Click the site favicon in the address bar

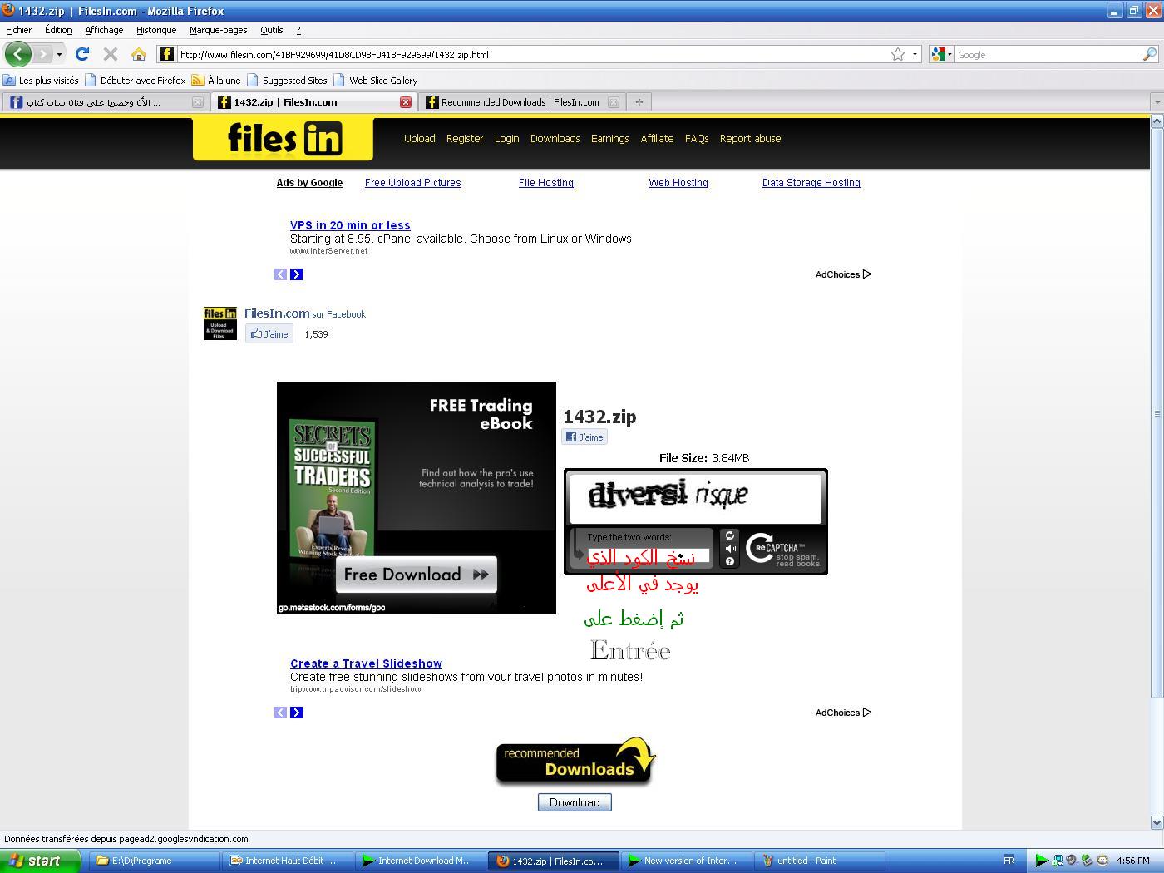pos(166,54)
